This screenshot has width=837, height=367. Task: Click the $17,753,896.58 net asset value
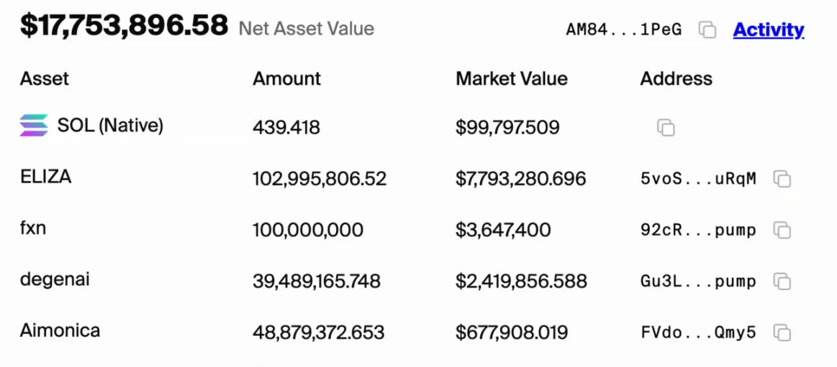click(x=124, y=26)
